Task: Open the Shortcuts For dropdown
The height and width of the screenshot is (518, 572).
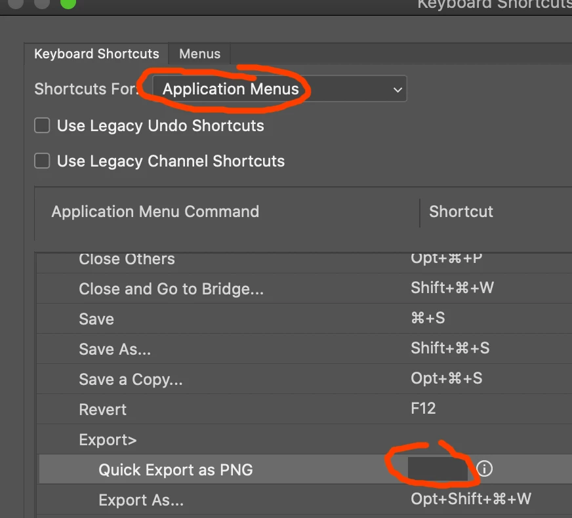Action: 279,89
